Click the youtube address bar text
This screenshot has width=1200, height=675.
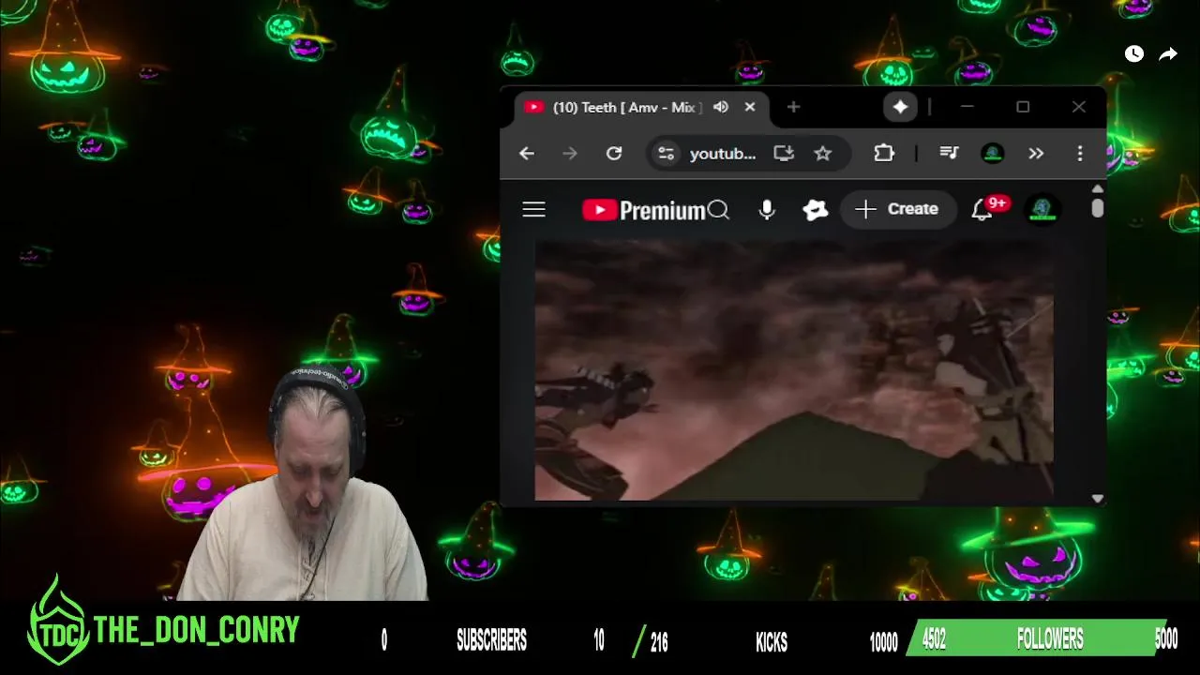(x=723, y=154)
